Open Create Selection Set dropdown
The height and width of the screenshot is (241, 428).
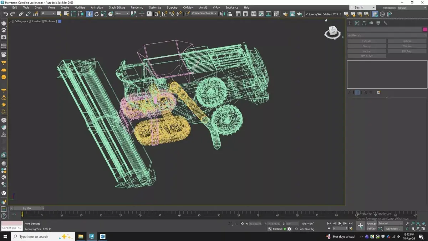tap(204, 14)
